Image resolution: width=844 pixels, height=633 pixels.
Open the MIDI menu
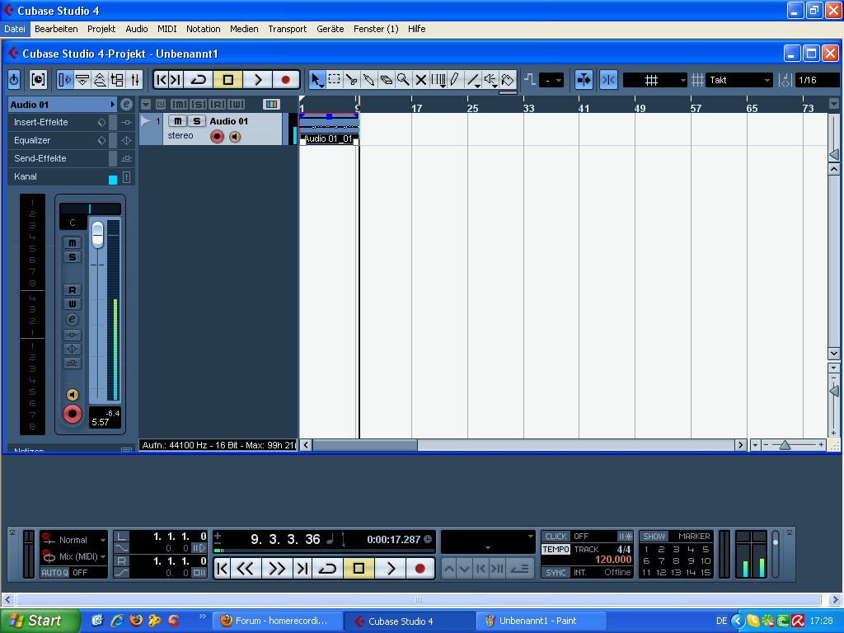(166, 29)
